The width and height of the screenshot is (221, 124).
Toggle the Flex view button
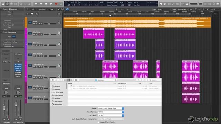point(63,9)
